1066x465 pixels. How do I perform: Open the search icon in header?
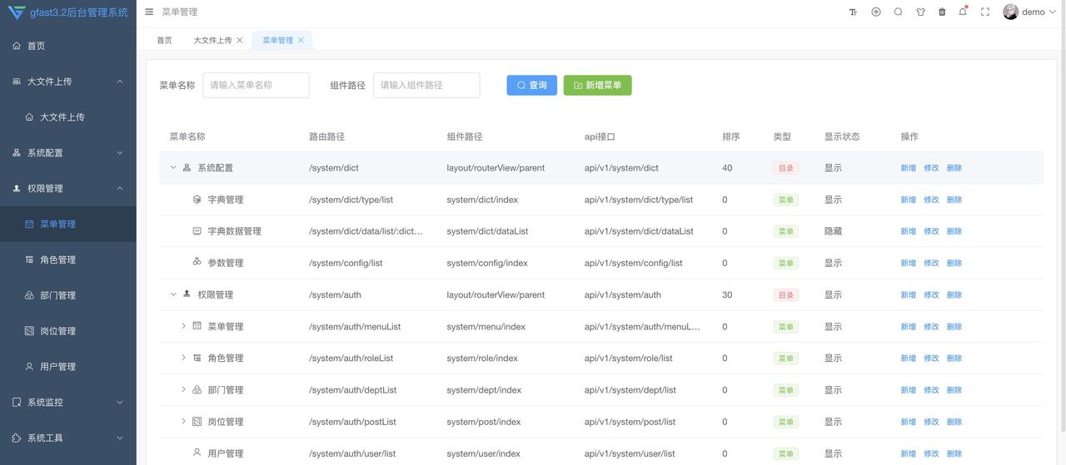899,12
